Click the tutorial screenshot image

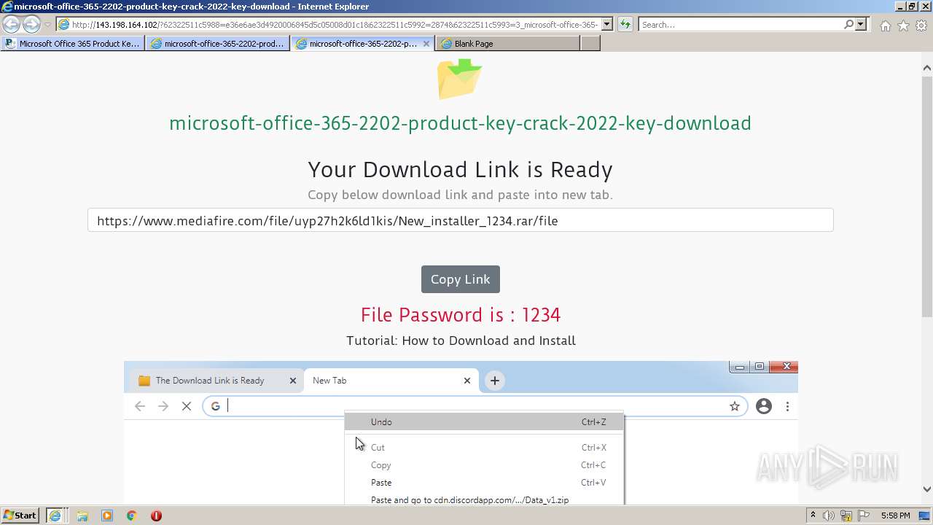pos(461,432)
